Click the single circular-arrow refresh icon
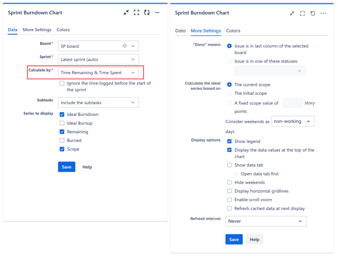This screenshot has height=257, width=338. coord(313,13)
